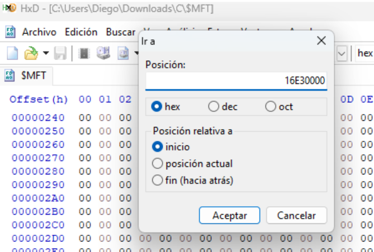Click the HxD application icon in title bar
The image size is (374, 252).
[9, 8]
